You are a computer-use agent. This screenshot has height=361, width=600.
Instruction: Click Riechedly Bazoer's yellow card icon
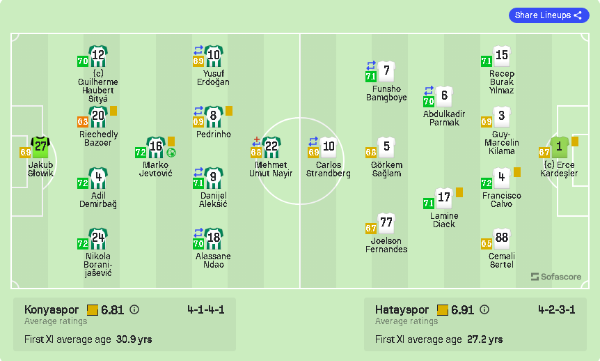point(113,110)
